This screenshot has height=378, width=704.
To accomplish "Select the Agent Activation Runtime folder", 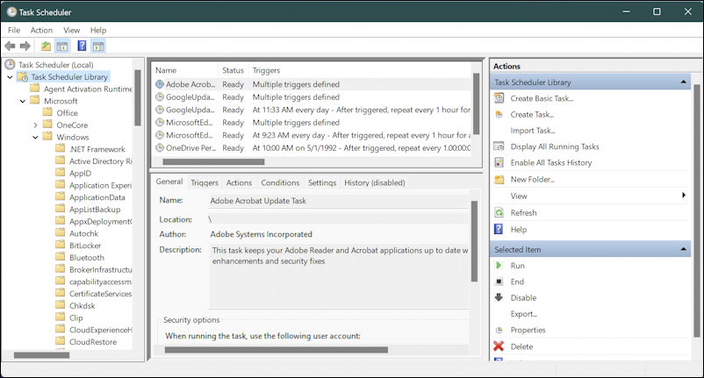I will 88,89.
